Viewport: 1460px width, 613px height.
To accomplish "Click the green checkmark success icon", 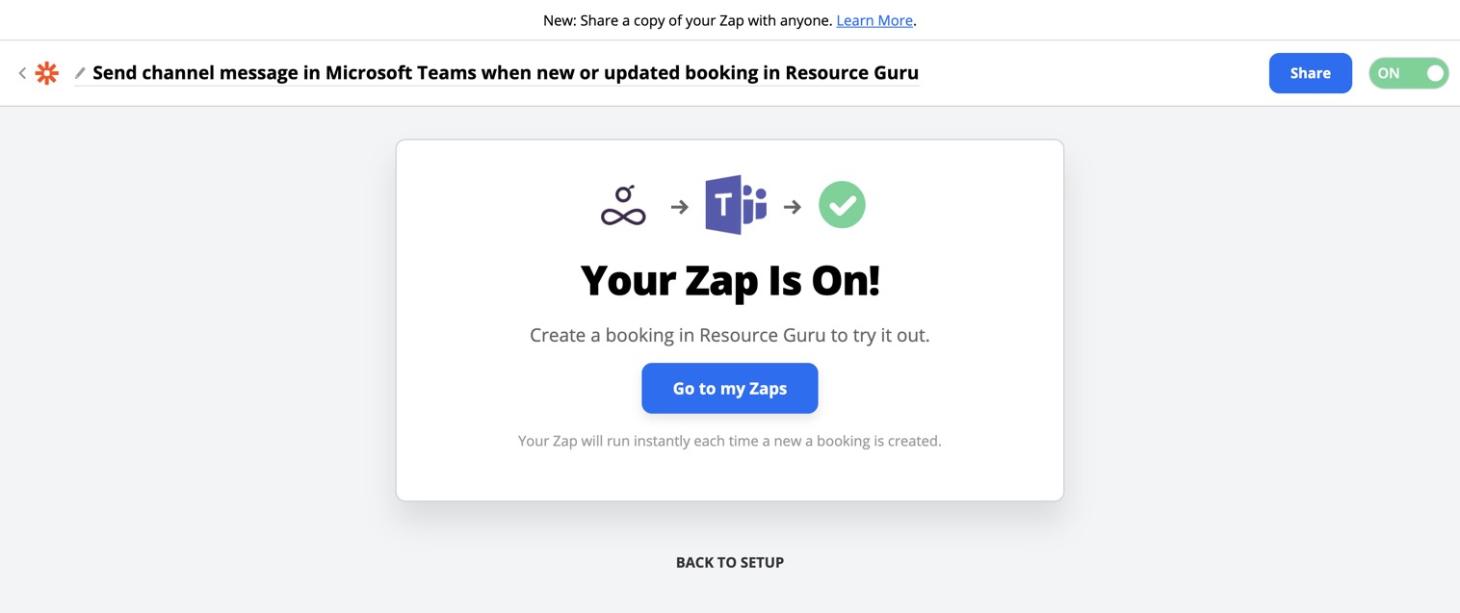I will coord(842,205).
